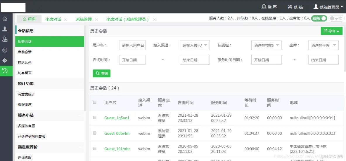This screenshot has width=346, height=161.
Task: Switch to the 坐席对话 tab
Action: tap(53, 19)
